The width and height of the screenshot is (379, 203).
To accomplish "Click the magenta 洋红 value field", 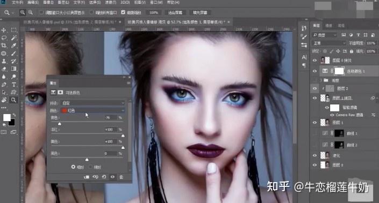I will (110, 130).
